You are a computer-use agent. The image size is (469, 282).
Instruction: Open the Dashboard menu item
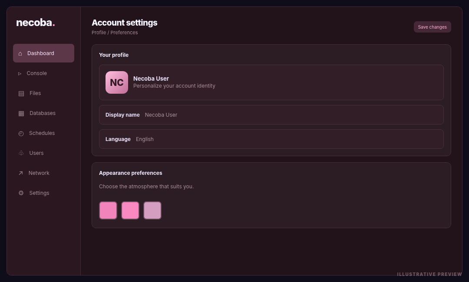point(44,53)
